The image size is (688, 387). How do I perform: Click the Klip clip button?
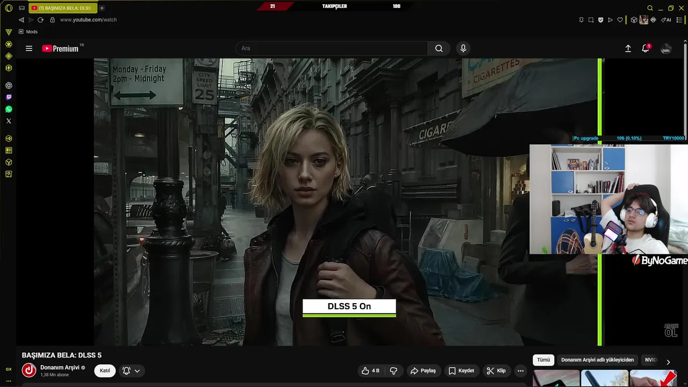(496, 371)
